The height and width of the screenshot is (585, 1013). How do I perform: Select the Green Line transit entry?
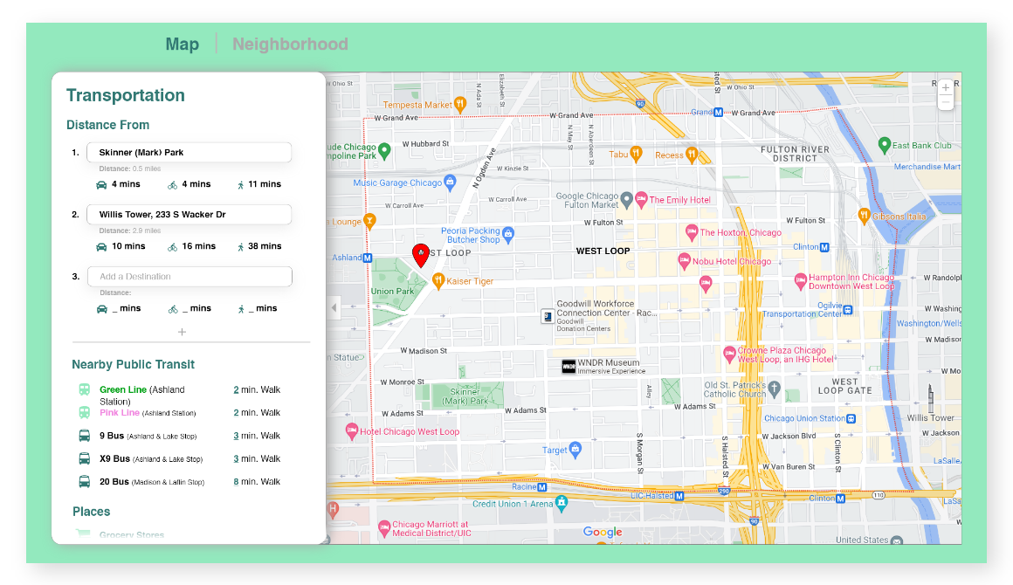coord(180,396)
